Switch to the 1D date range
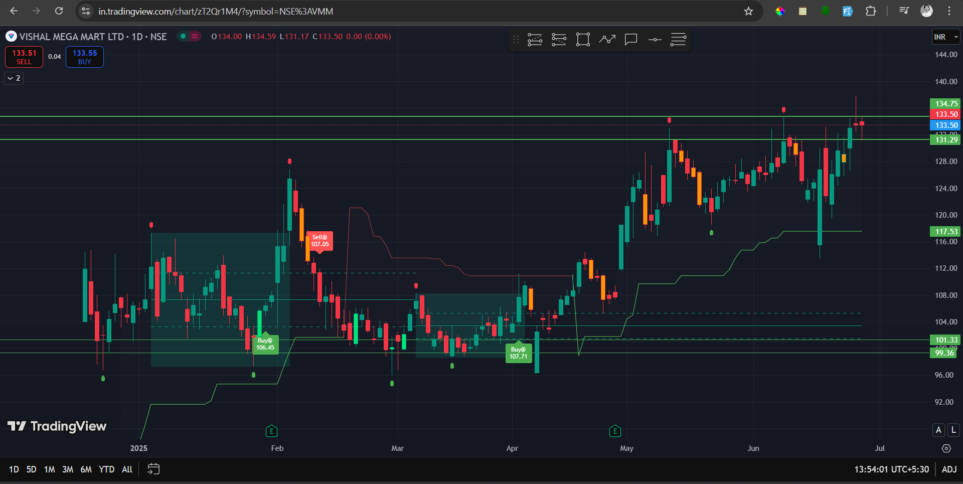 [x=14, y=469]
